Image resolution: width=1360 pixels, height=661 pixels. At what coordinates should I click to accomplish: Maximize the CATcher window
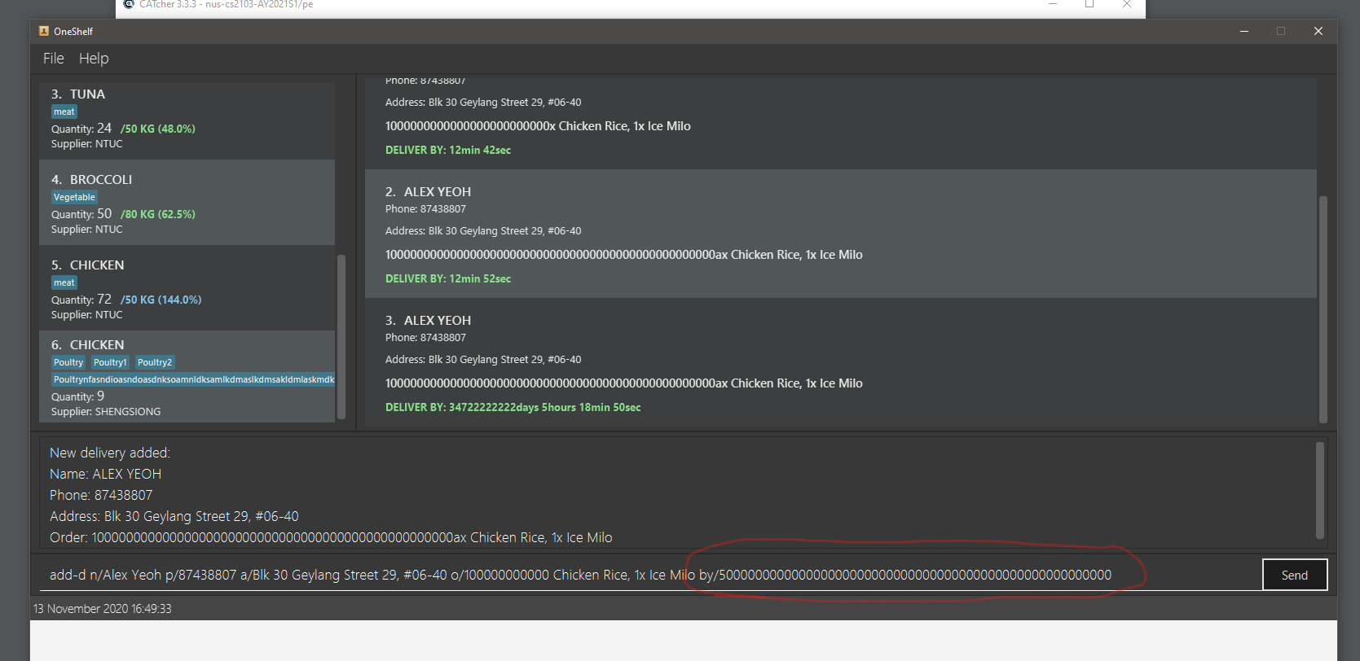[1089, 4]
